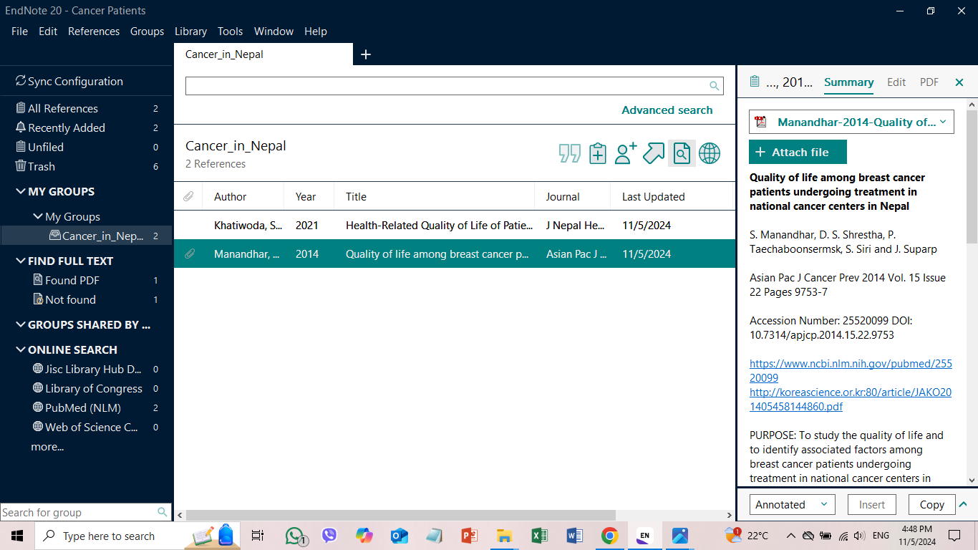Open the File menu
The image size is (978, 550).
point(19,32)
